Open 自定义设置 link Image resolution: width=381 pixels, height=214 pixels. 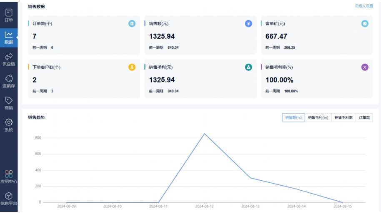tap(364, 6)
